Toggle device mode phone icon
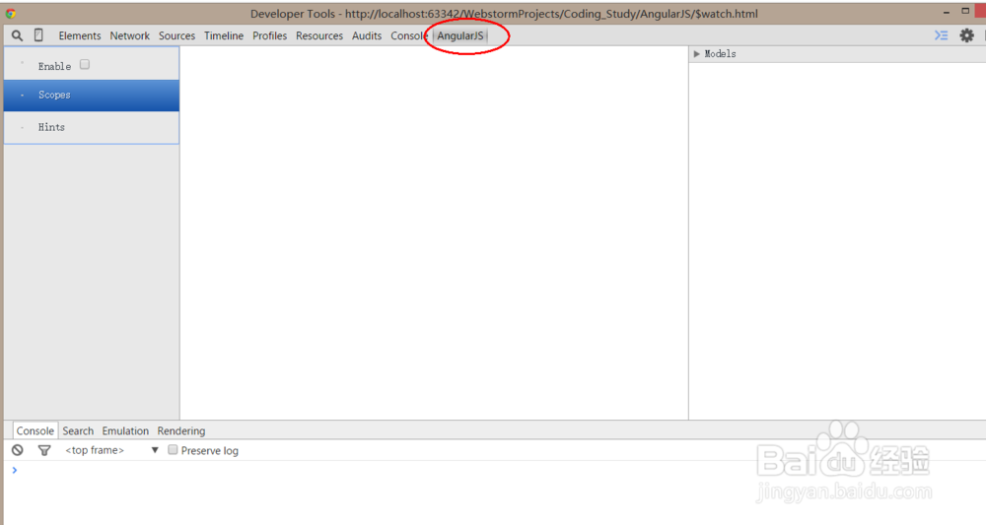986x525 pixels. coord(38,35)
